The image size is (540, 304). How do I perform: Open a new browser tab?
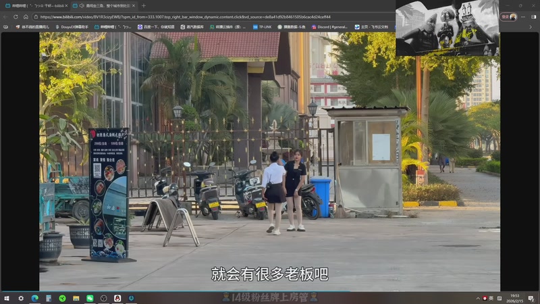point(144,6)
